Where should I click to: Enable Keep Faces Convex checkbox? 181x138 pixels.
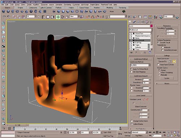point(158,64)
